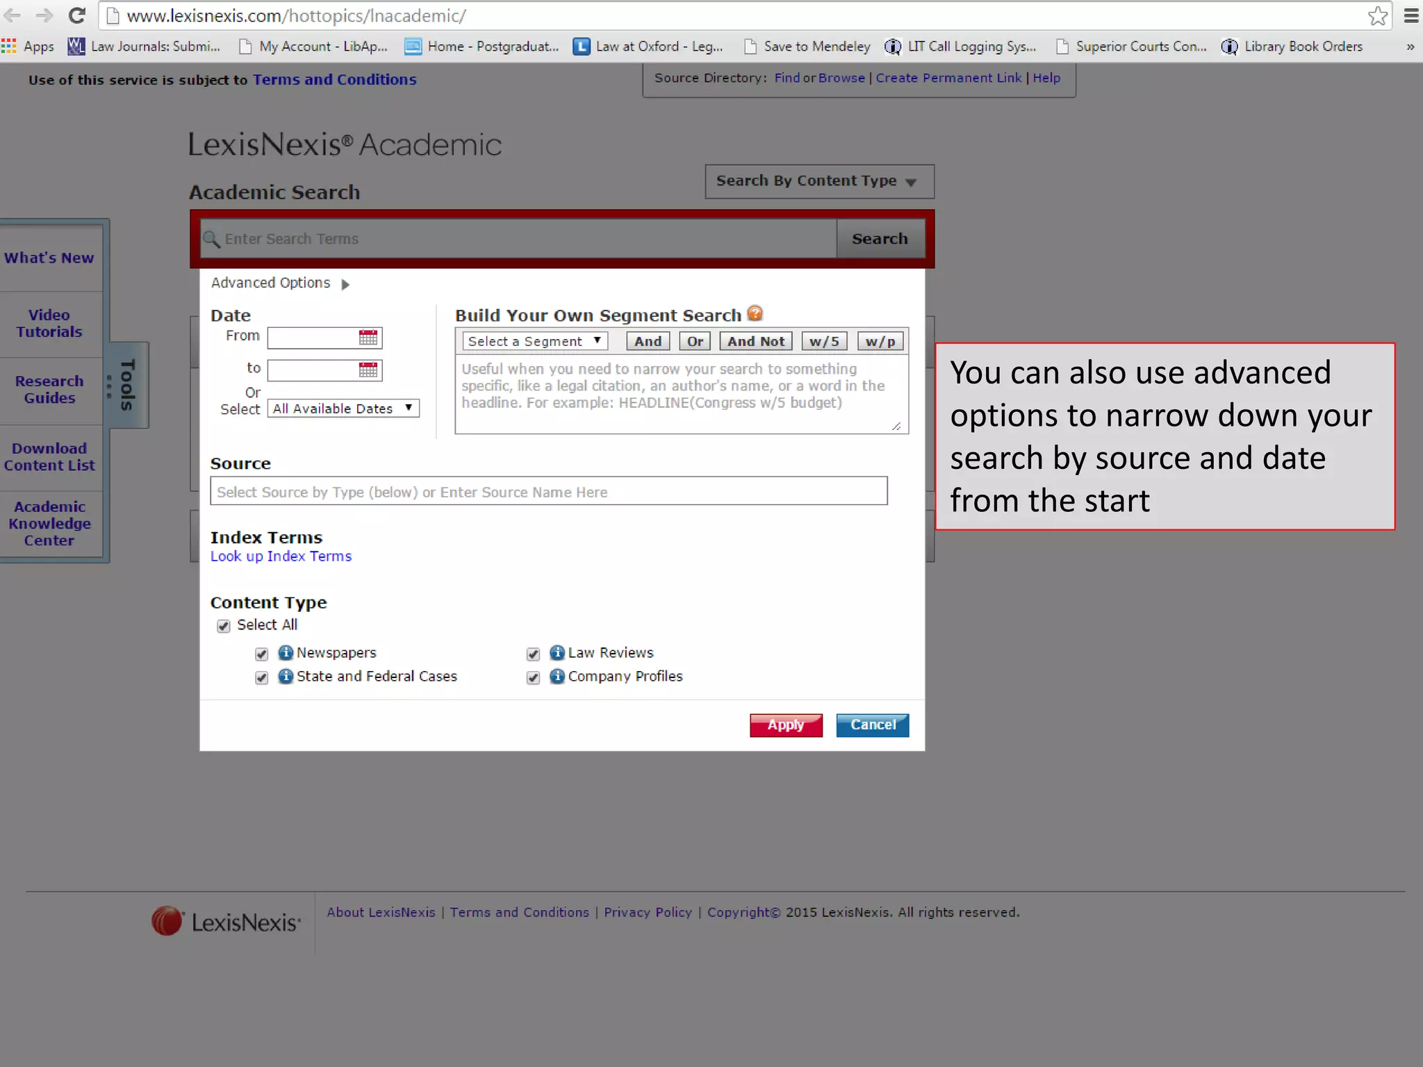Click the segment search text area
1423x1067 pixels.
click(682, 395)
